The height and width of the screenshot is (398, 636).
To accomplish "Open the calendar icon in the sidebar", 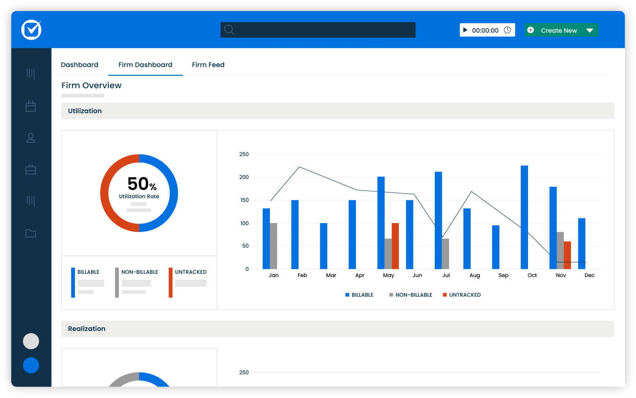I will (x=31, y=106).
